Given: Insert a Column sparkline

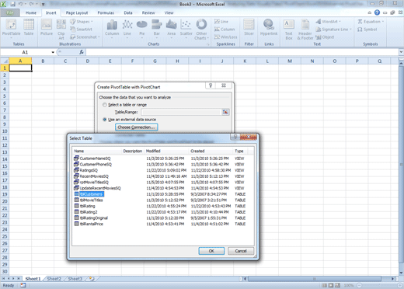Looking at the screenshot, I should coord(225,30).
